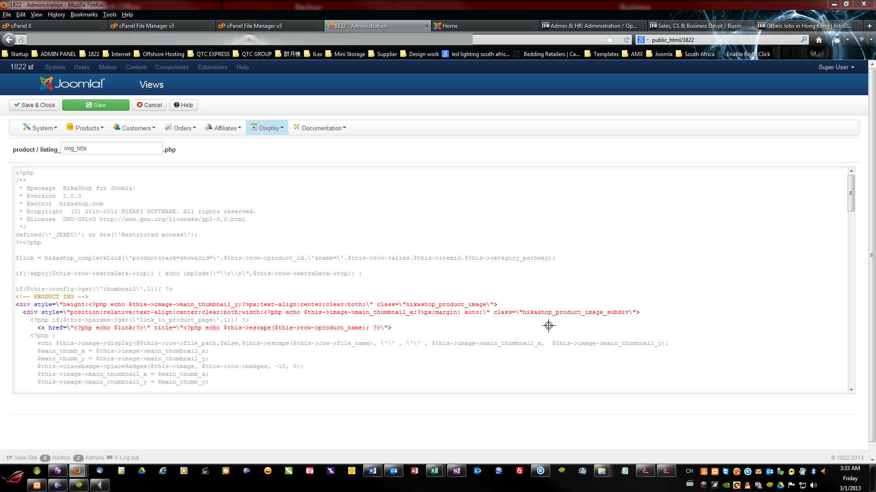Expand the Super User dropdown
The image size is (876, 492).
pos(836,67)
